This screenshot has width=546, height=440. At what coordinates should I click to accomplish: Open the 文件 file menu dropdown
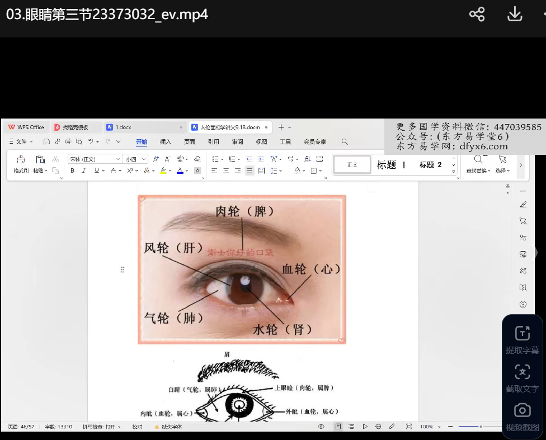(x=21, y=142)
